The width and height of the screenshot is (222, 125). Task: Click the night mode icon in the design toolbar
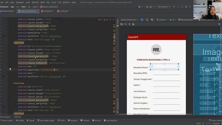152,20
